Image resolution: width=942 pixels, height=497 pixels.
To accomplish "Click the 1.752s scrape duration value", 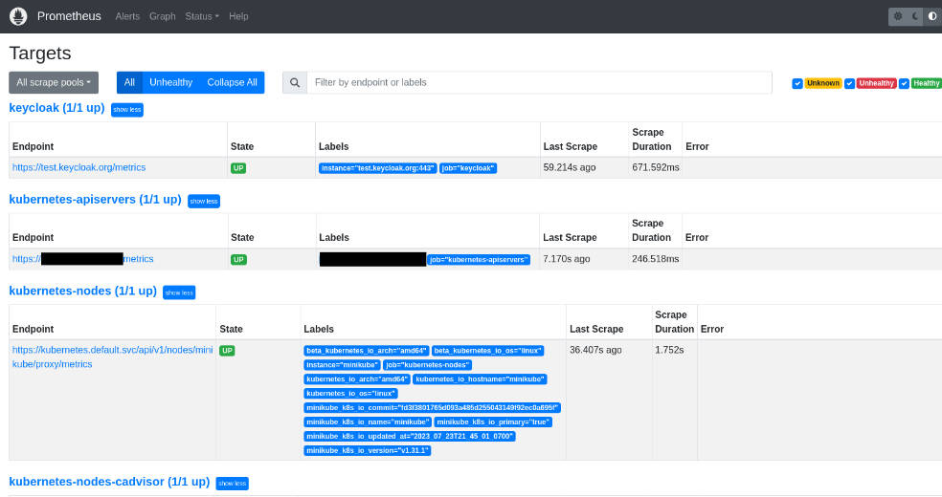I will (669, 350).
